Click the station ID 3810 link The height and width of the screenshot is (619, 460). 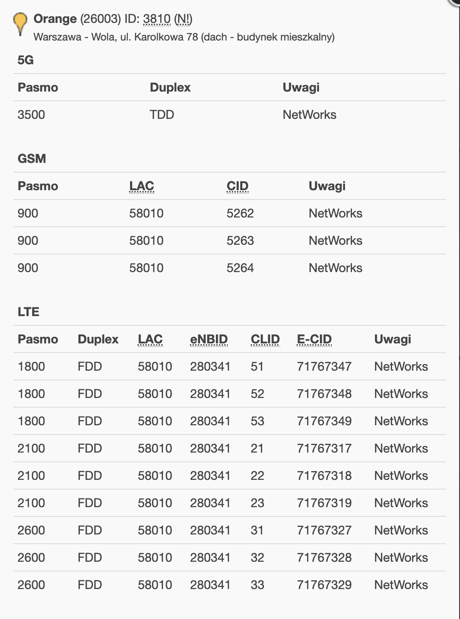coord(157,19)
